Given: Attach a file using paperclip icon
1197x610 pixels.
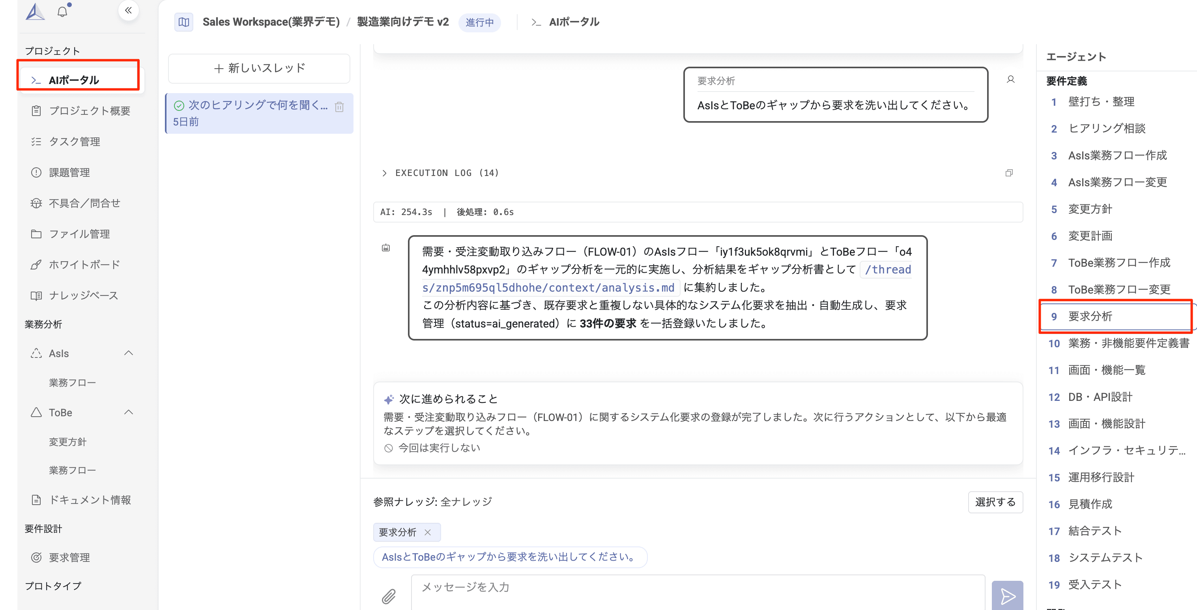Looking at the screenshot, I should [389, 596].
